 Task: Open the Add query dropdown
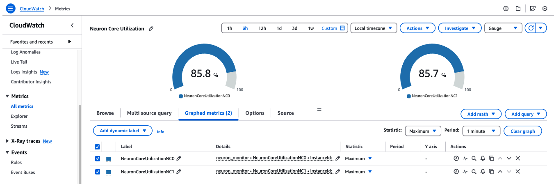(x=526, y=114)
